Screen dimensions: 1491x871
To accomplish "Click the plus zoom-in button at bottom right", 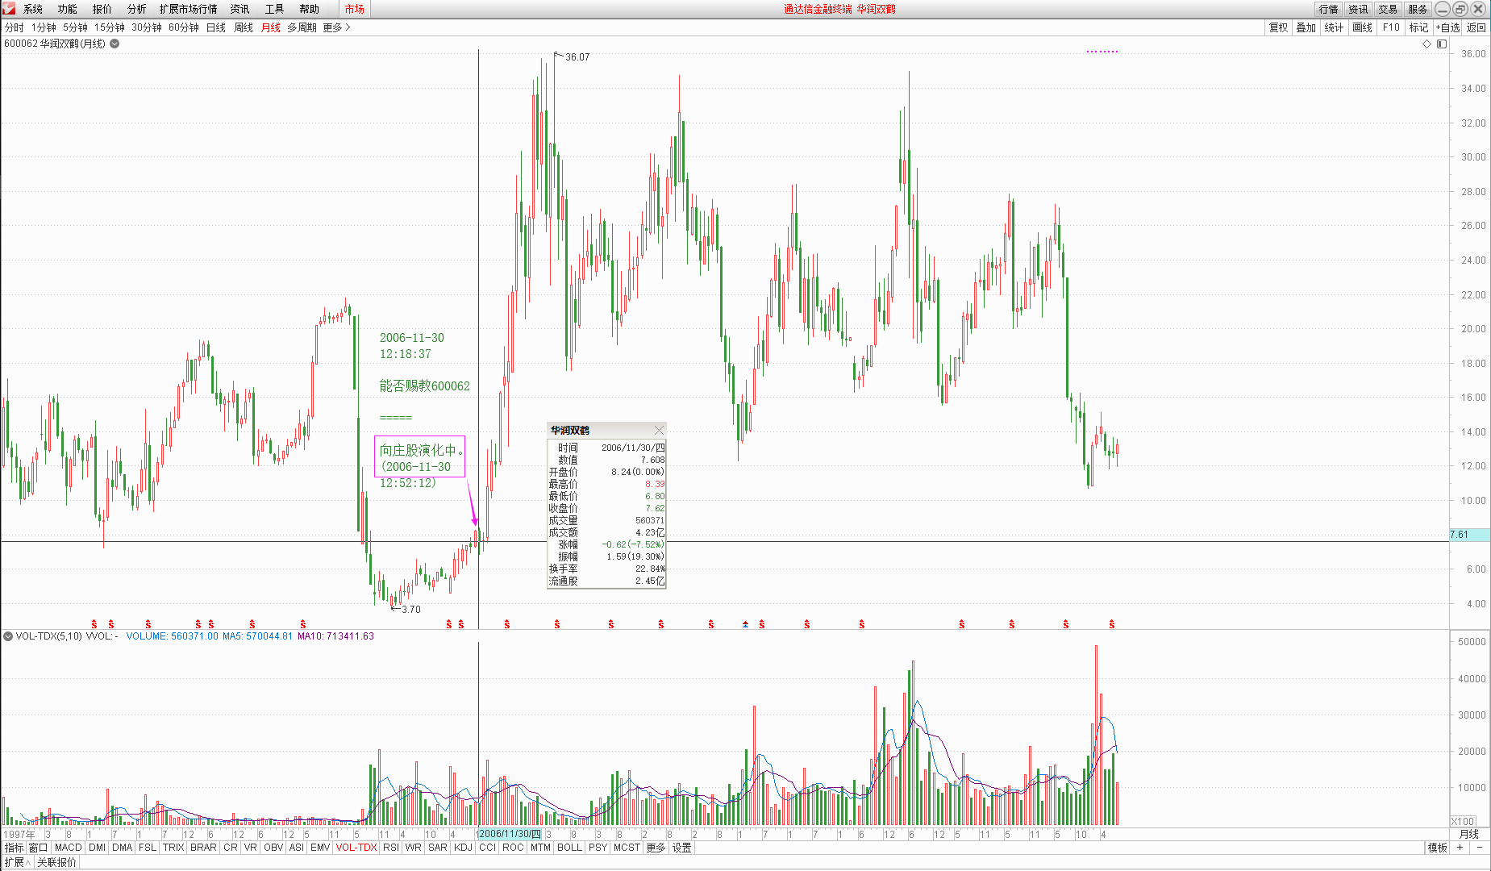I will point(1460,848).
